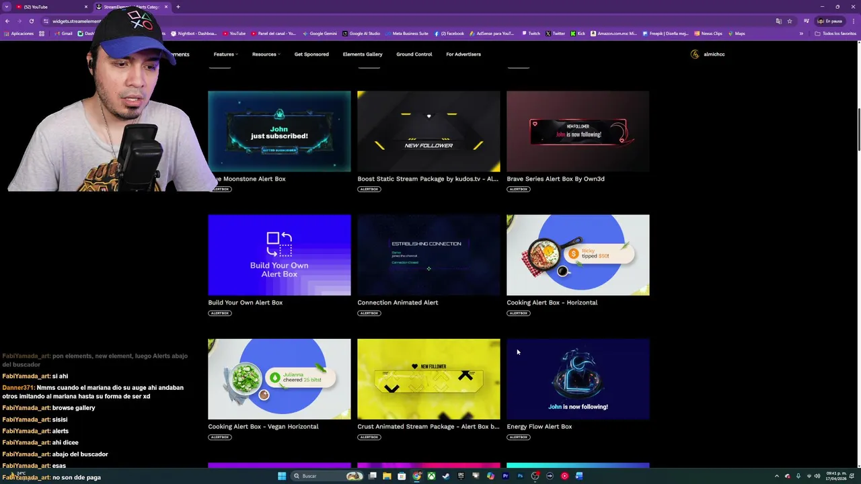
Task: Open the Maps bookmark
Action: [737, 34]
